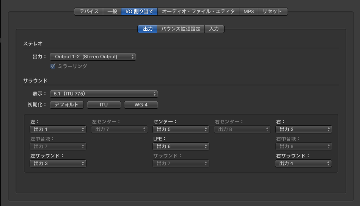Open the 右中音域 出力 8 dropdown
360x206 pixels.
pyautogui.click(x=304, y=146)
